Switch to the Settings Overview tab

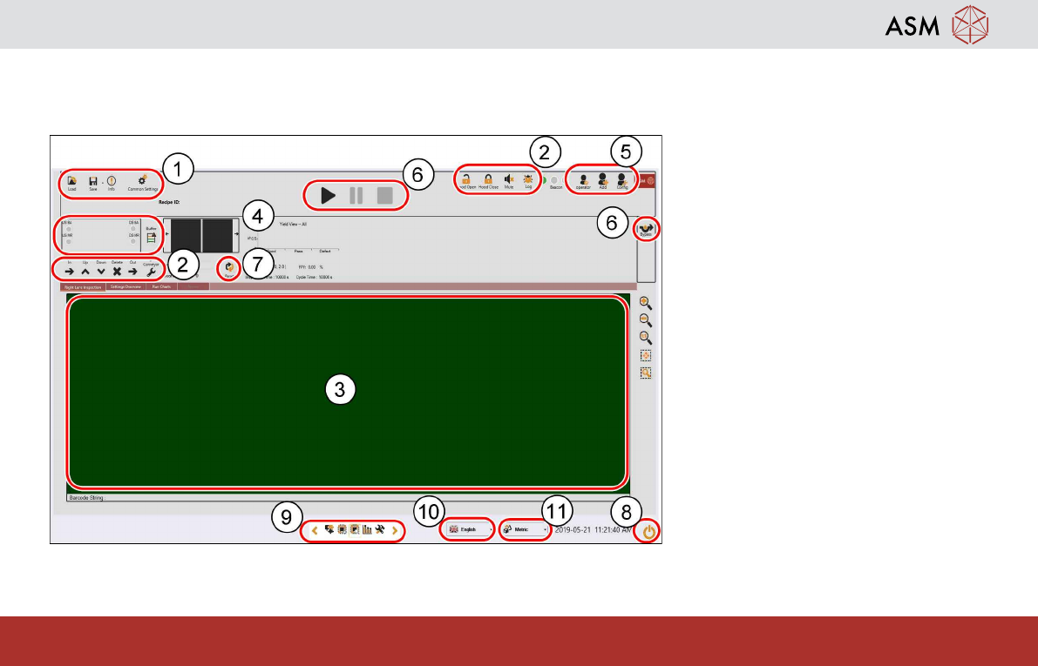coord(126,287)
